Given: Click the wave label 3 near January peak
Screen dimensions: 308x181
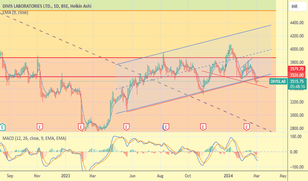Looking at the screenshot, I should click(228, 52).
